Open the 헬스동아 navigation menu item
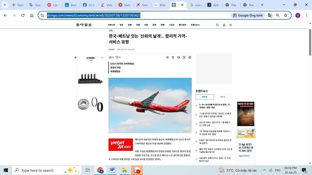The height and width of the screenshot is (175, 312). click(182, 25)
